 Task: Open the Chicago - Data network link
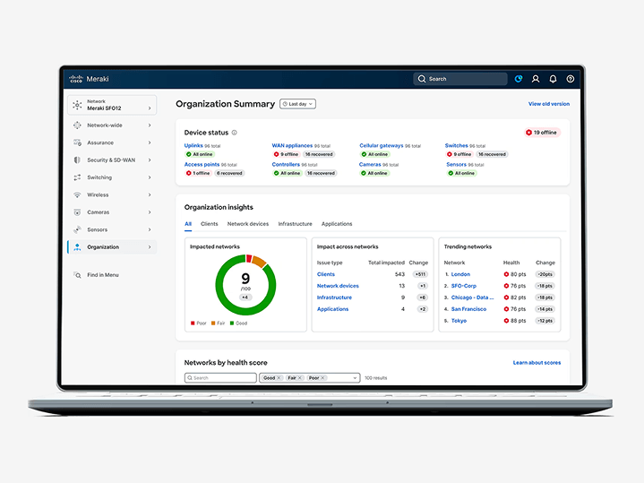coord(472,298)
